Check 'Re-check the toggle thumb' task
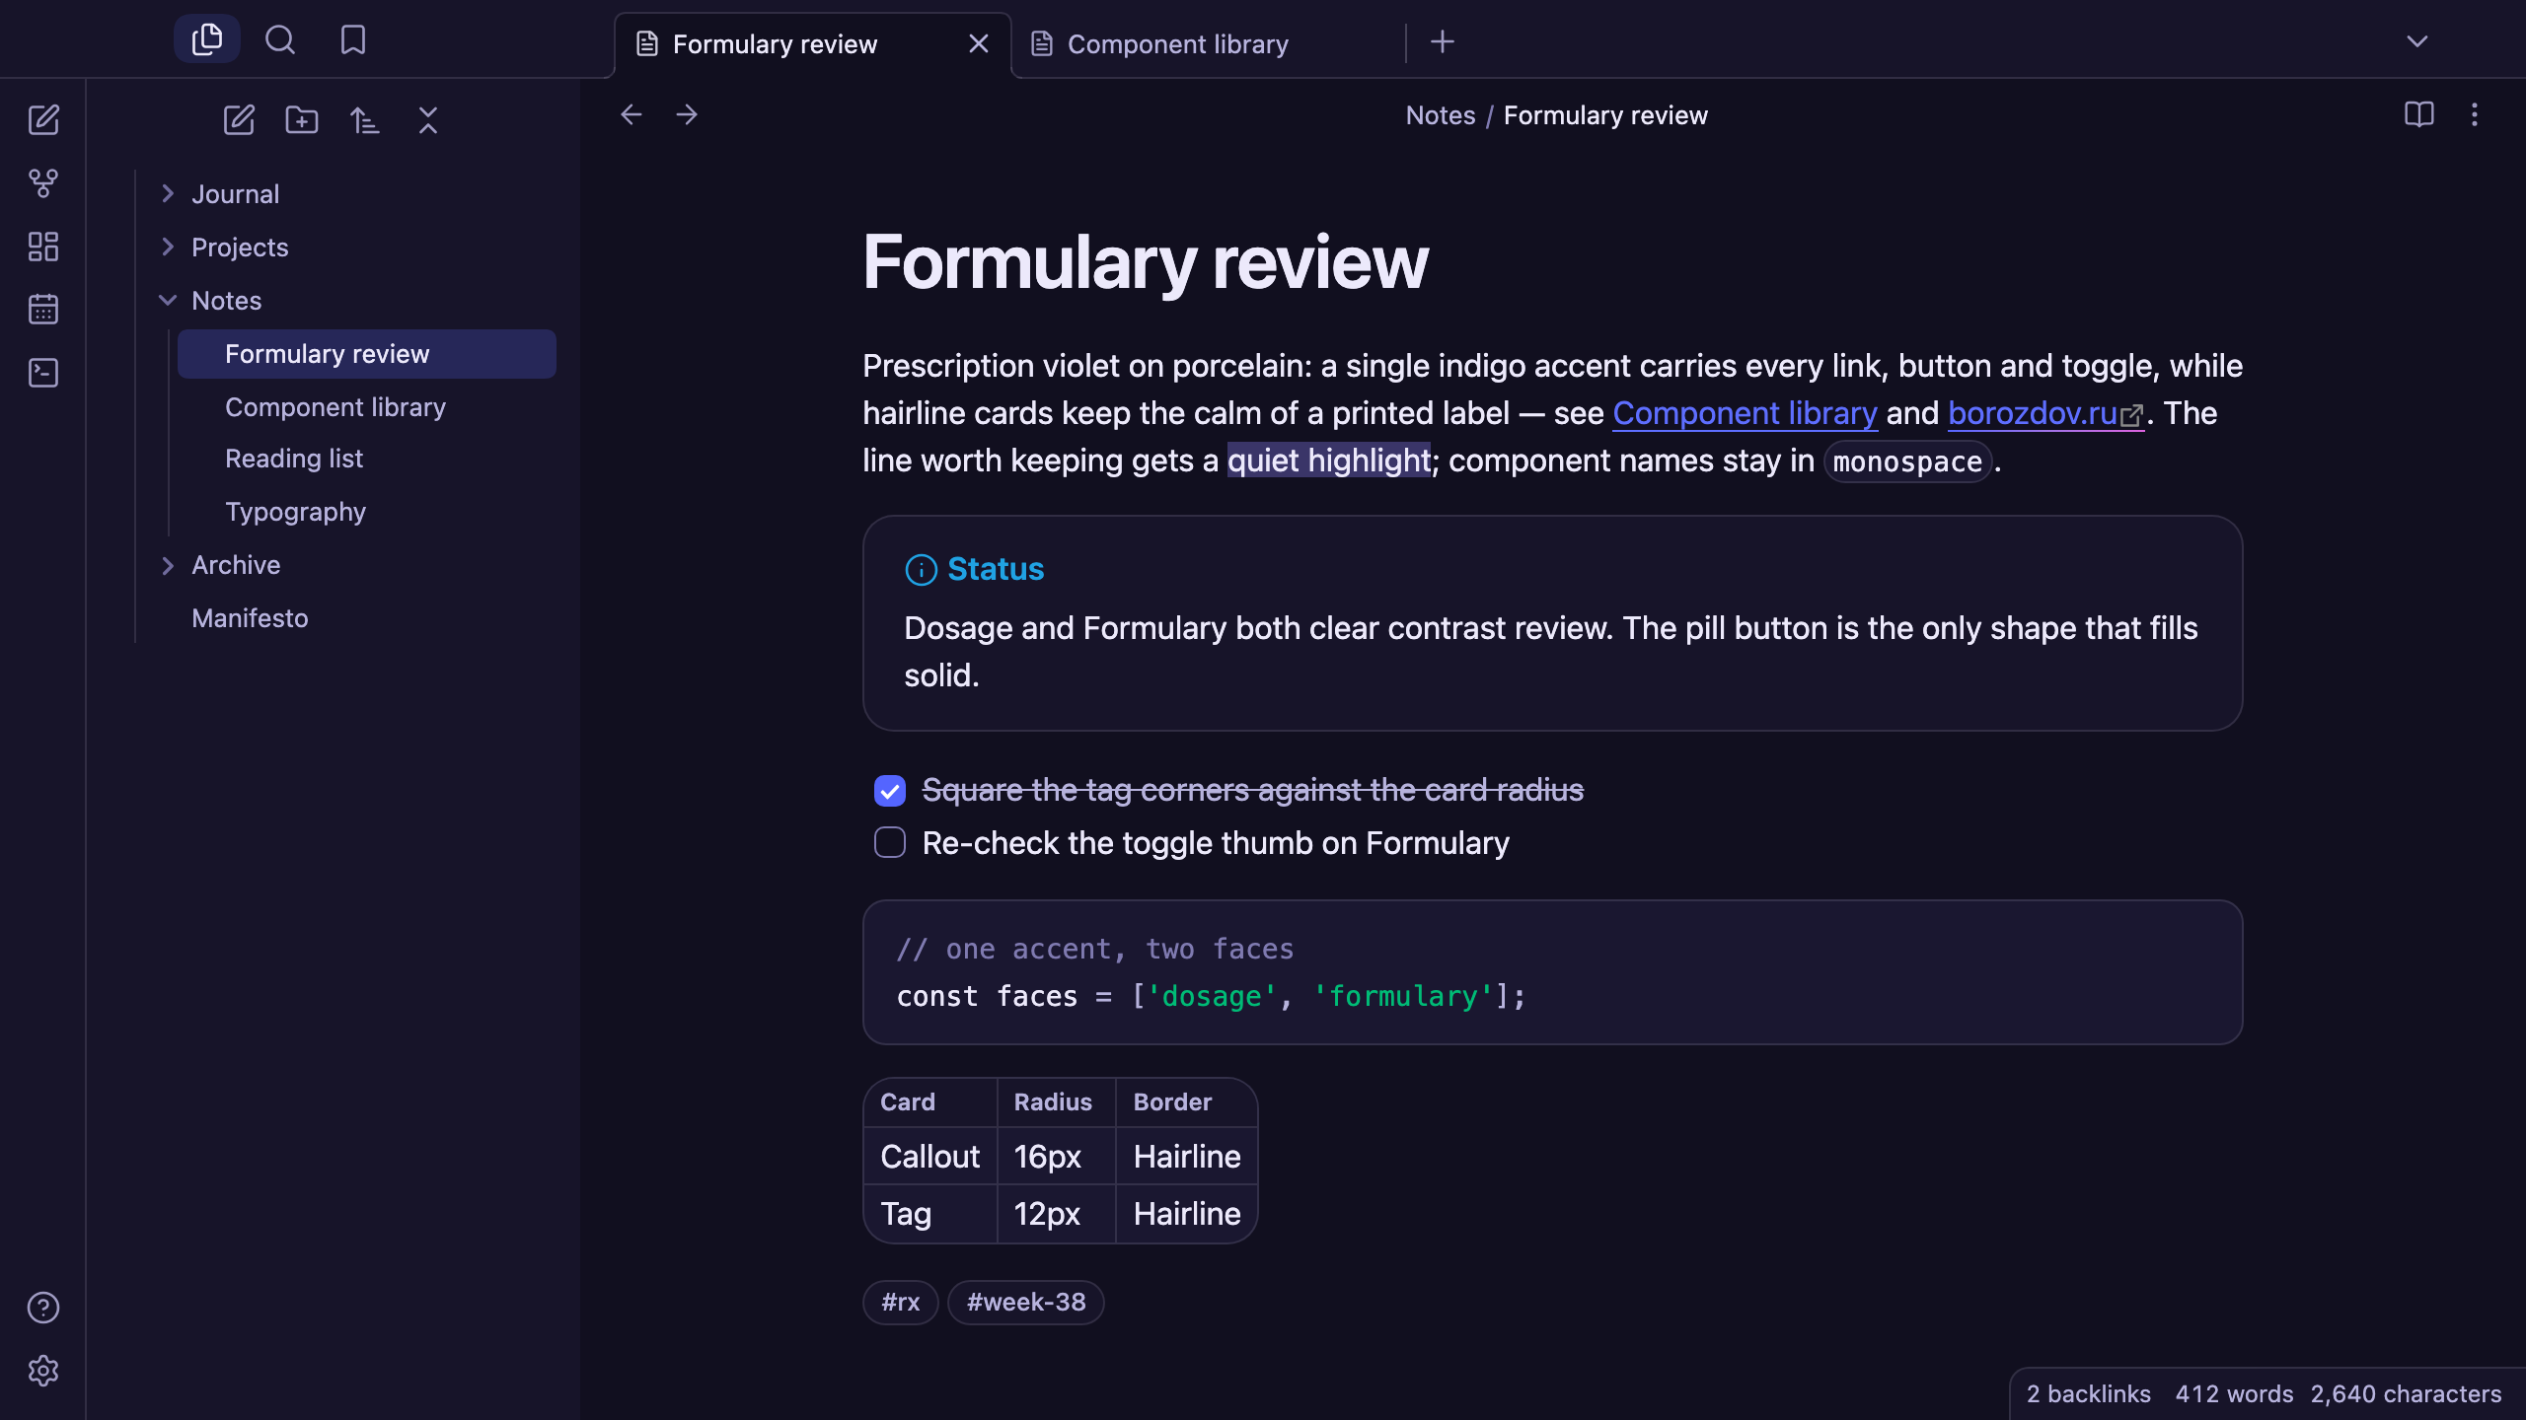The width and height of the screenshot is (2526, 1420). coord(890,842)
